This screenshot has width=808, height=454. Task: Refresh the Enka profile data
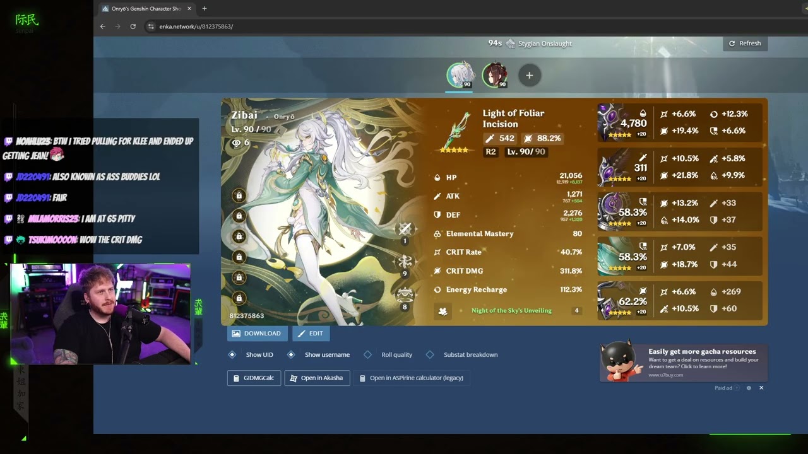(x=745, y=44)
